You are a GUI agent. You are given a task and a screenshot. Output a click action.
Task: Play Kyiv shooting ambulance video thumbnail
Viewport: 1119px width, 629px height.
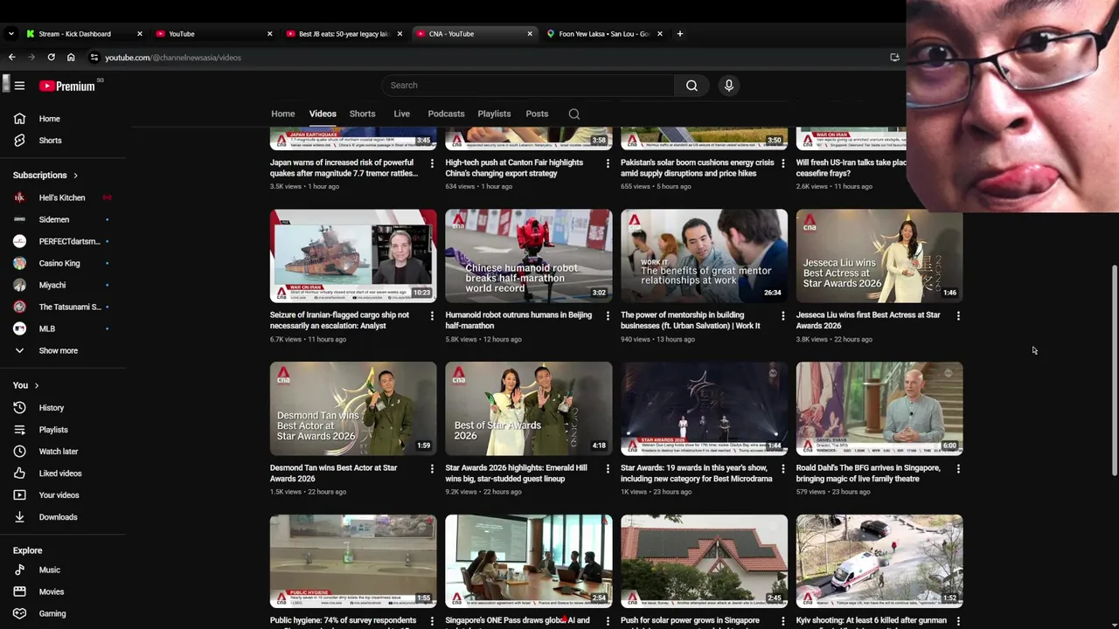coord(879,561)
